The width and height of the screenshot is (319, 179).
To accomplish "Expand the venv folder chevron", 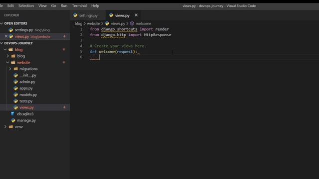I will [5, 127].
